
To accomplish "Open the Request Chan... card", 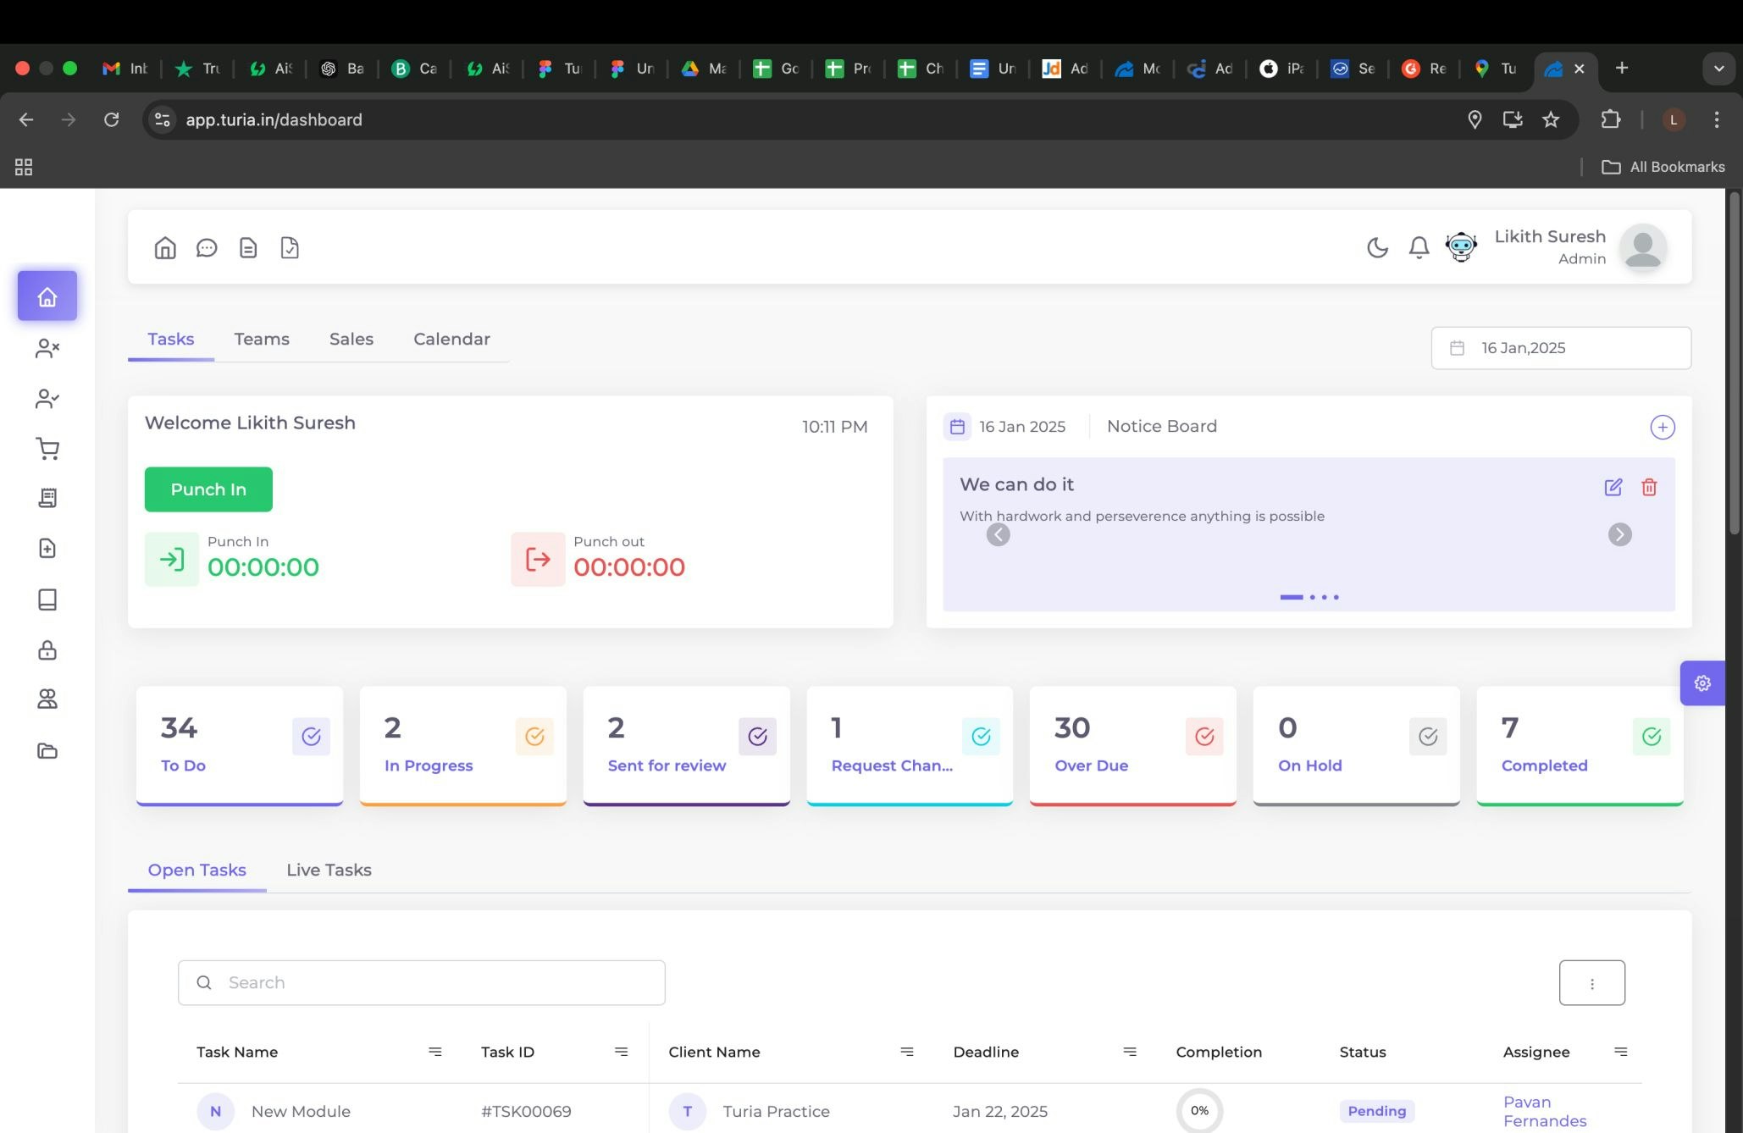I will coord(910,745).
